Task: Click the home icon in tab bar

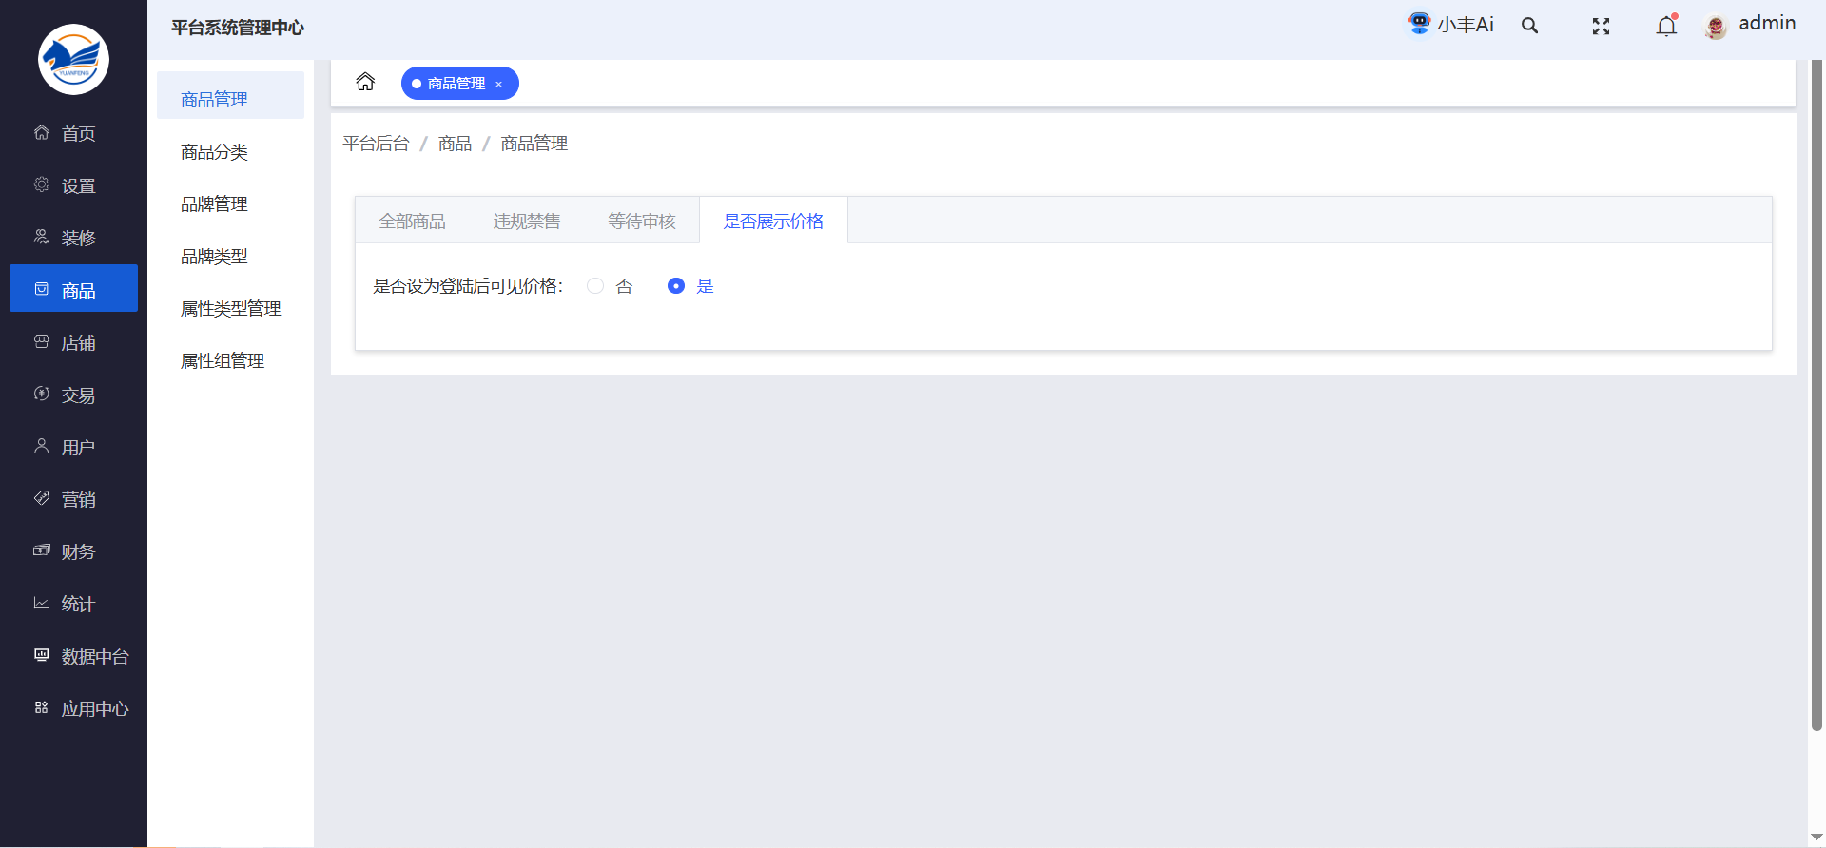Action: (365, 83)
